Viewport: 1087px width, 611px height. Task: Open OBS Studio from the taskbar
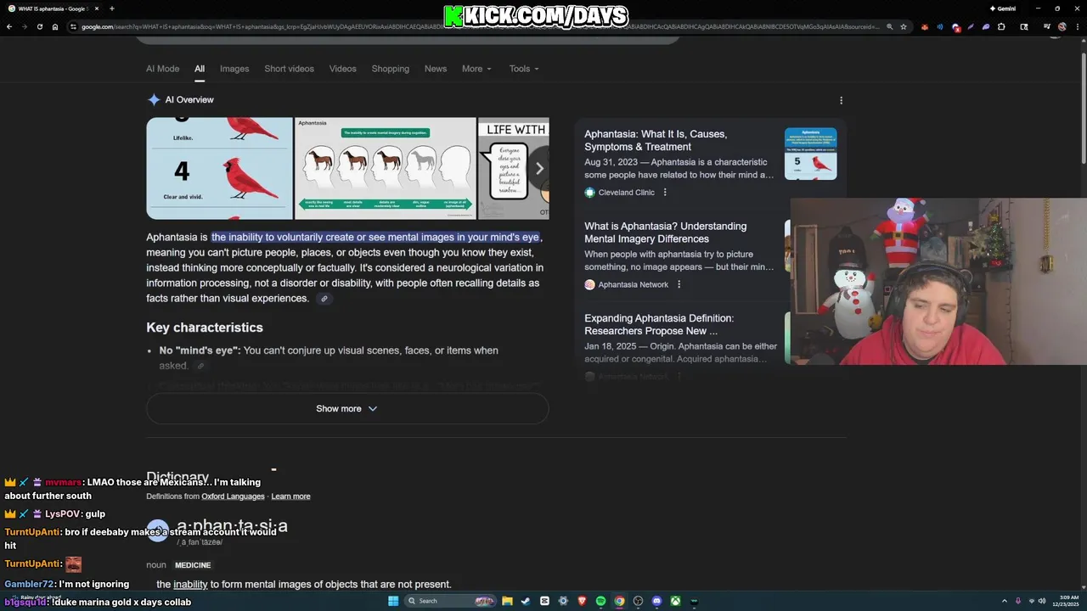(638, 601)
